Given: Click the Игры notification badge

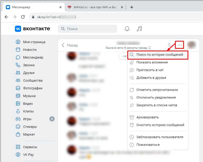Looking at the screenshot, I should [x=52, y=119].
